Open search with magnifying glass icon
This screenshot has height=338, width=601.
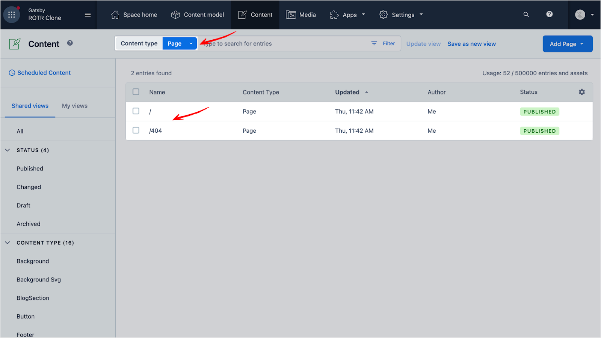[x=526, y=15]
